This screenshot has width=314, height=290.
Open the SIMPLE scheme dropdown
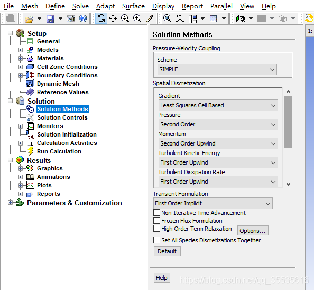click(217, 69)
